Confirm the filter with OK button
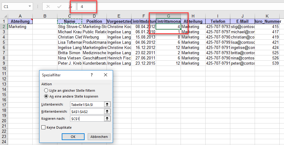Screen dimensions: 284x145 73,137
